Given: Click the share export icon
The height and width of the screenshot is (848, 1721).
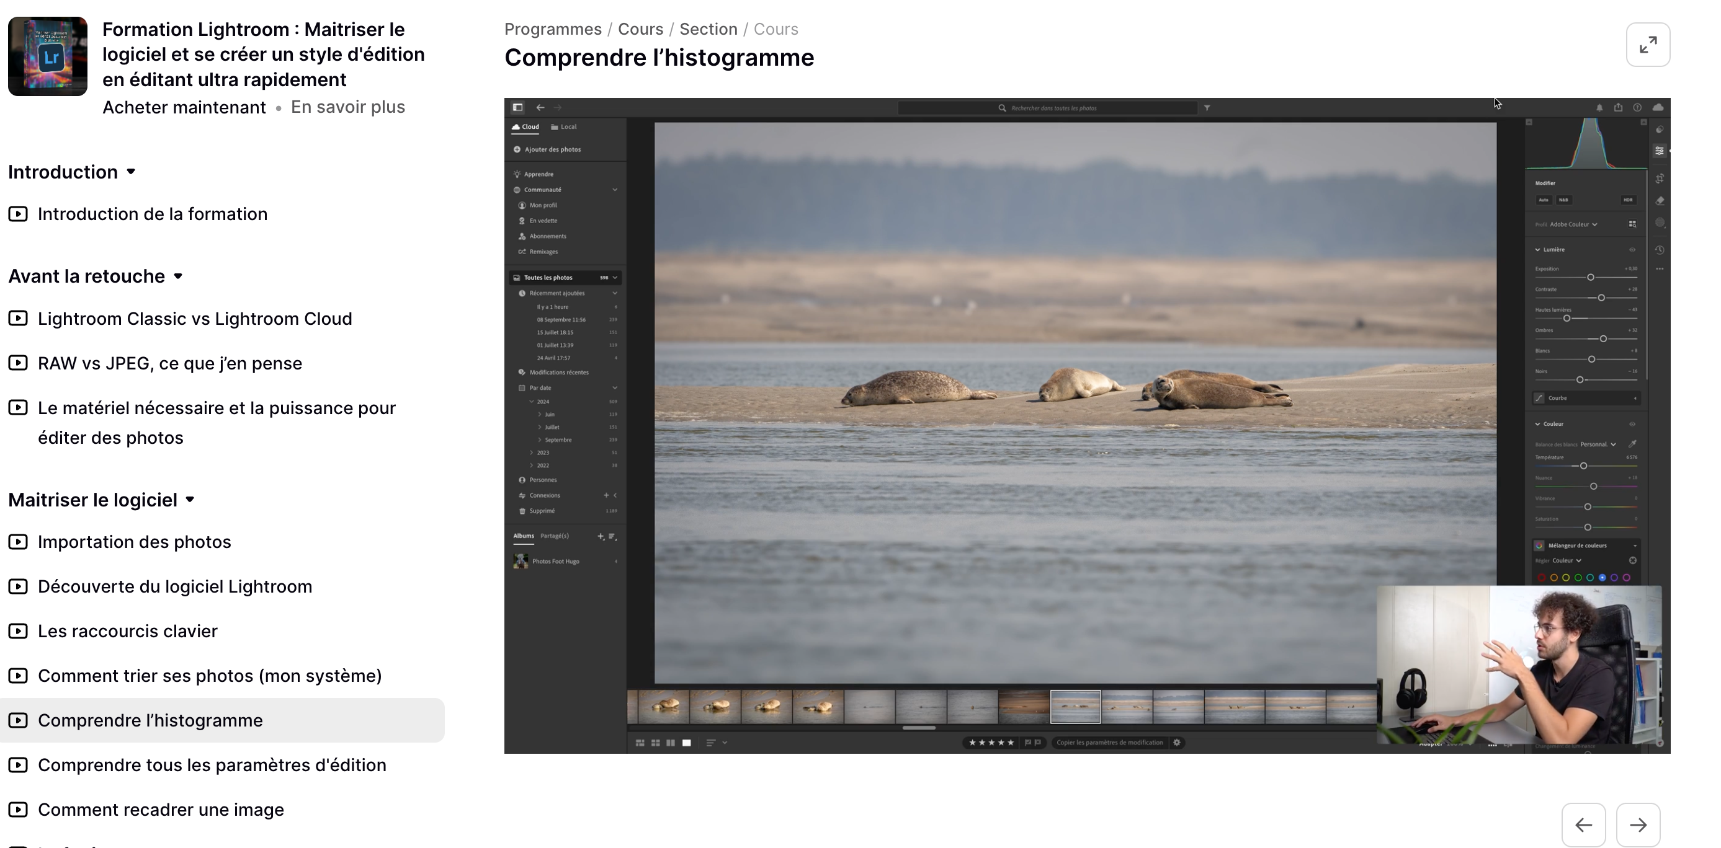Looking at the screenshot, I should (1618, 107).
